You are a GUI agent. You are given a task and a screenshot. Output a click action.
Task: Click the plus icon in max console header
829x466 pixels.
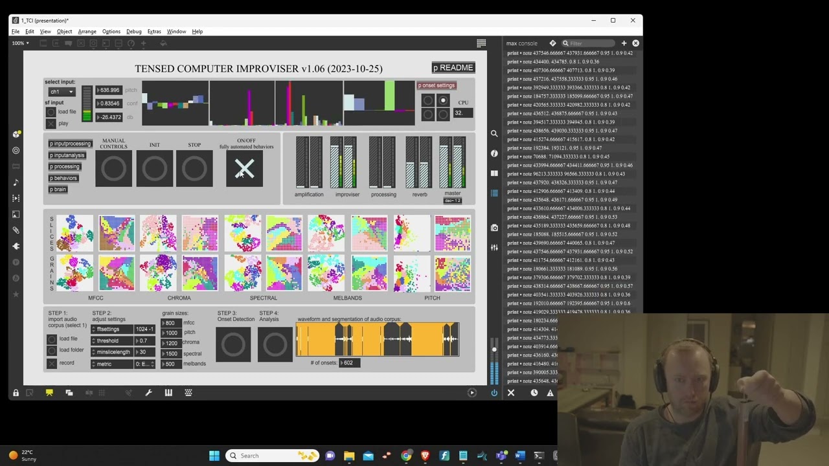click(624, 43)
